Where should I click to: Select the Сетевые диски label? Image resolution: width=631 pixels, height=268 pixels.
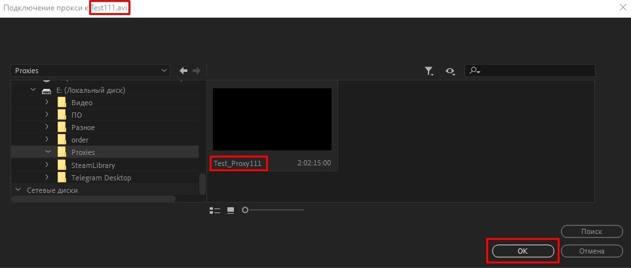tap(52, 190)
